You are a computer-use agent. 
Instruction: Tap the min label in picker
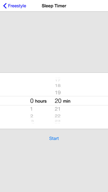click(x=67, y=101)
